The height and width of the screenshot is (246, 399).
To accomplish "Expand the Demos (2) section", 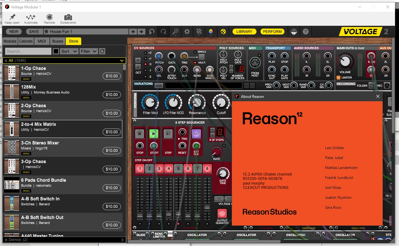I will click(64, 240).
